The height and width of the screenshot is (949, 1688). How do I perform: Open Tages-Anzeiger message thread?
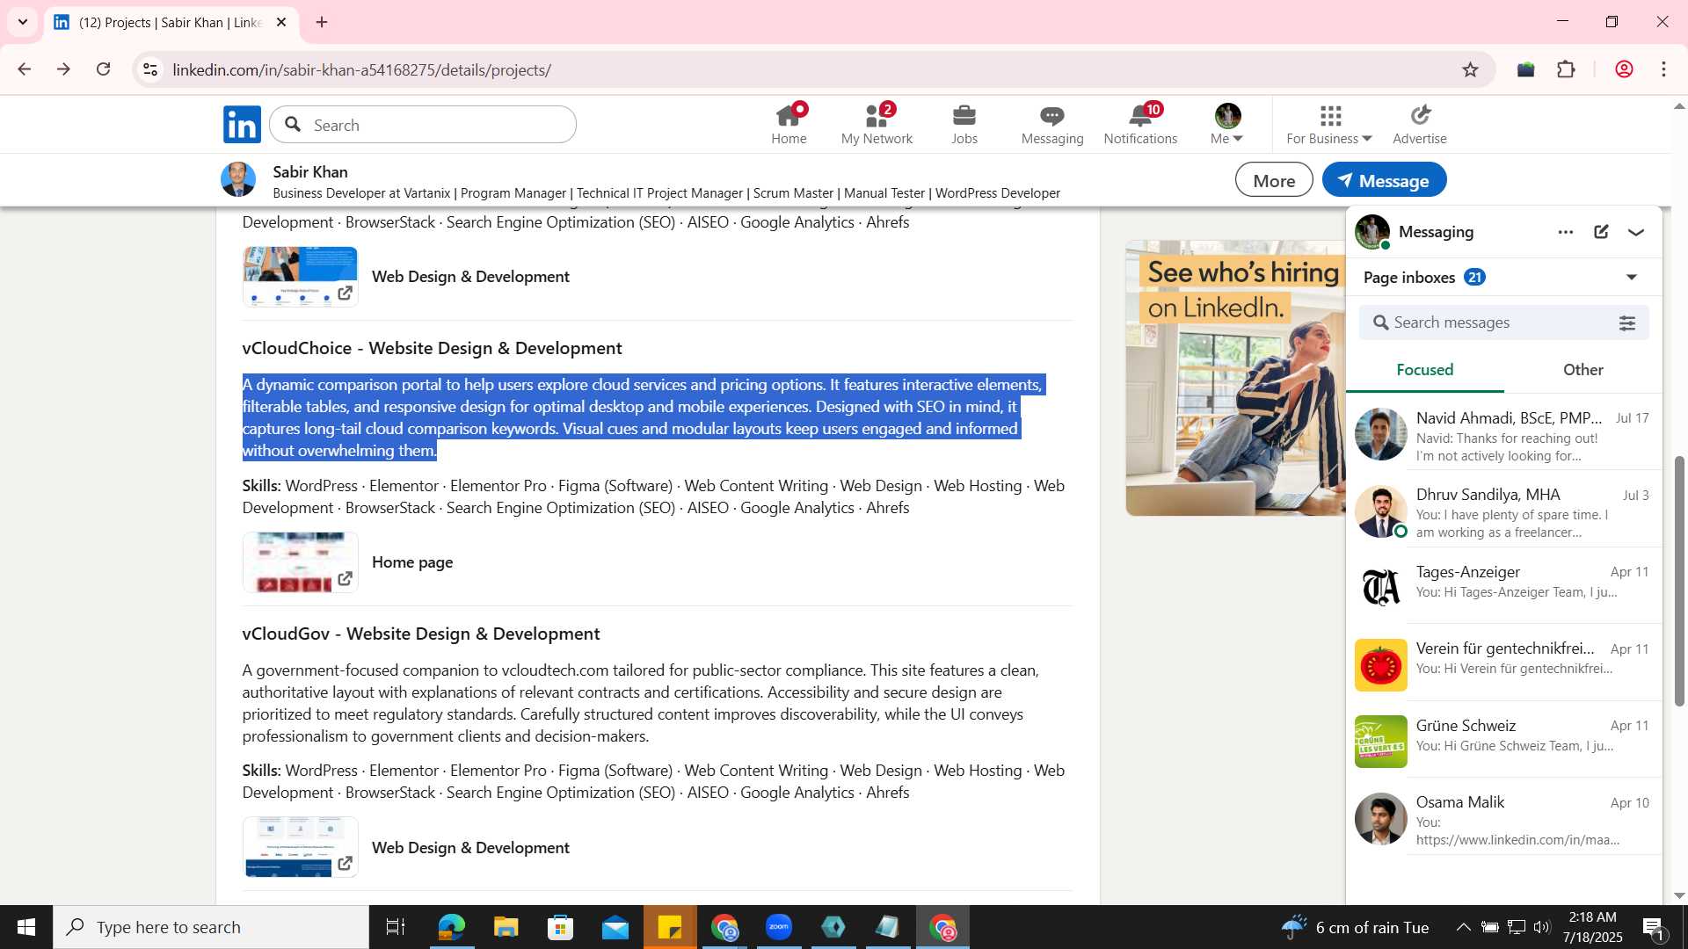1503,586
